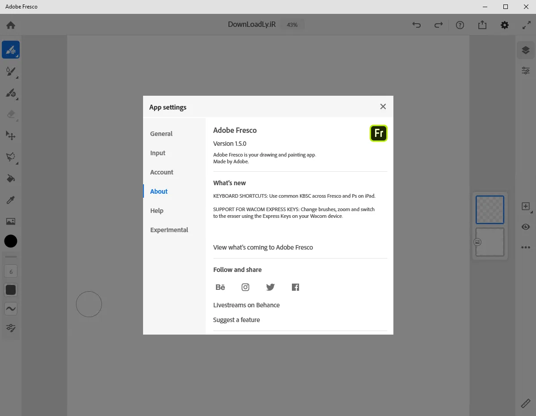Undo the last action

click(x=416, y=25)
